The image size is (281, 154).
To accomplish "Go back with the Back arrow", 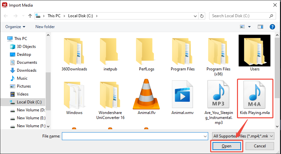I will coord(6,16).
